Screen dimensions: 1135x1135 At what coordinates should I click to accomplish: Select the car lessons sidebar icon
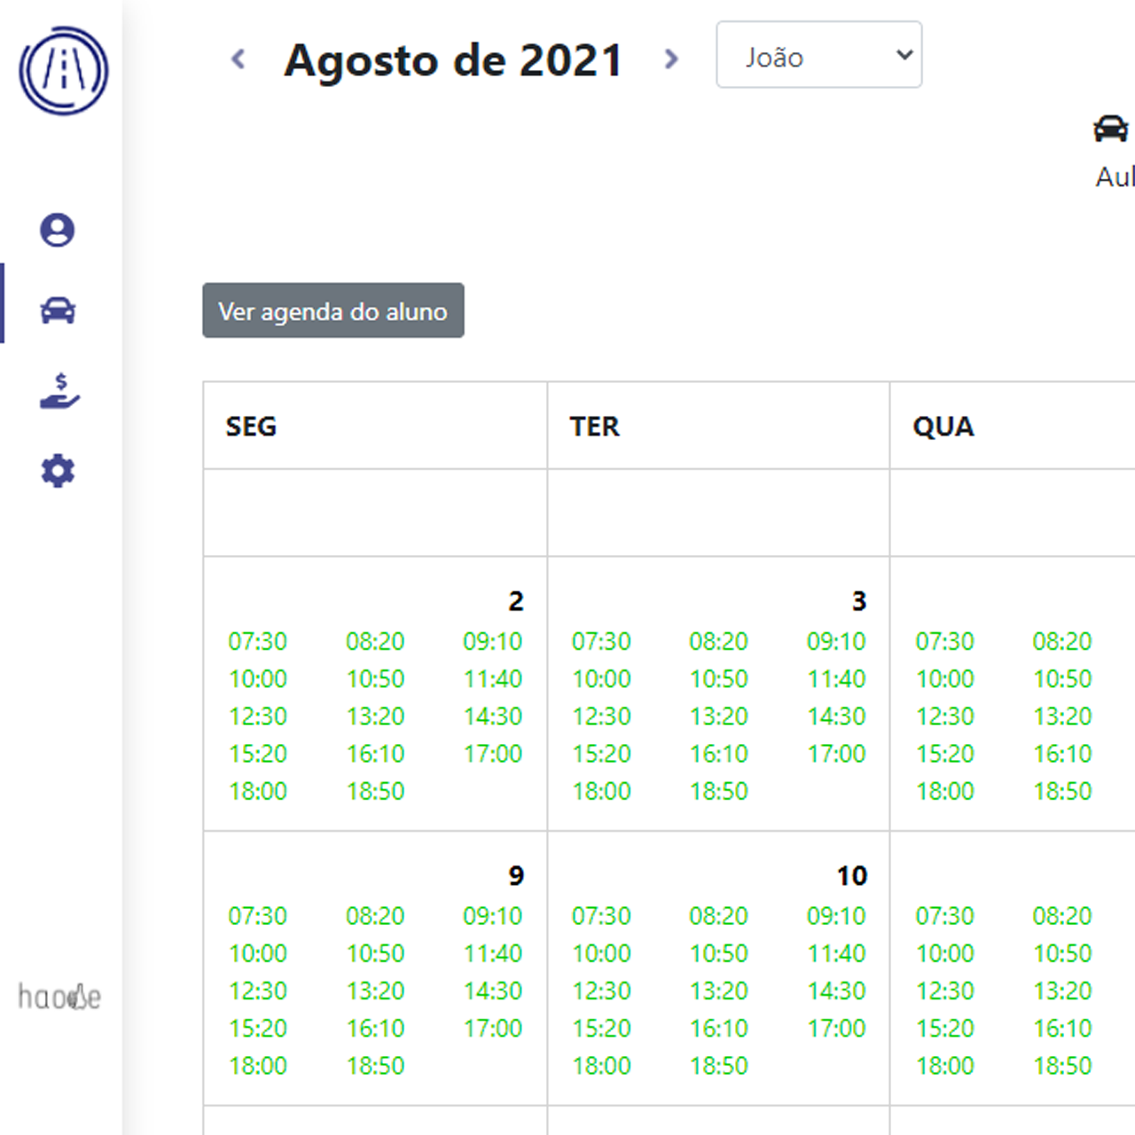(58, 310)
